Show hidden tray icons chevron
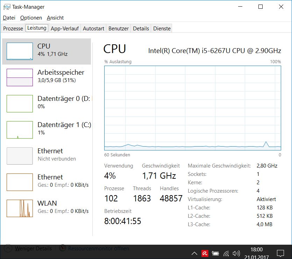This screenshot has width=292, height=259. coord(194,253)
